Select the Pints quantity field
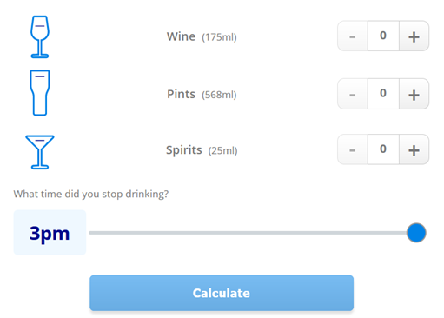 coord(383,94)
